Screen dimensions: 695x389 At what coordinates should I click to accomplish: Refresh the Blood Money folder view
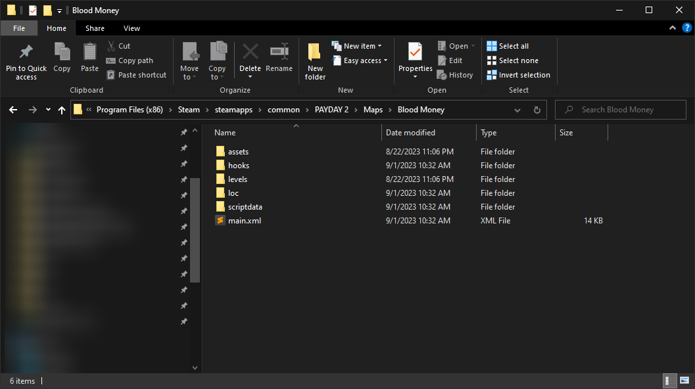pos(537,110)
